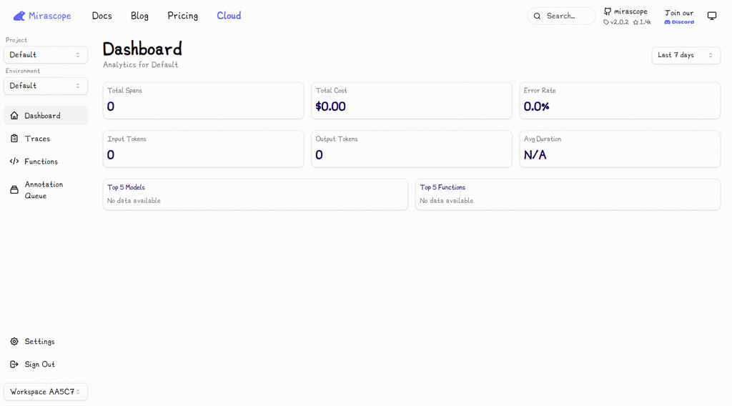Click the Annotation Queue inbox icon
Screen dimensions: 732x406
(x=14, y=189)
